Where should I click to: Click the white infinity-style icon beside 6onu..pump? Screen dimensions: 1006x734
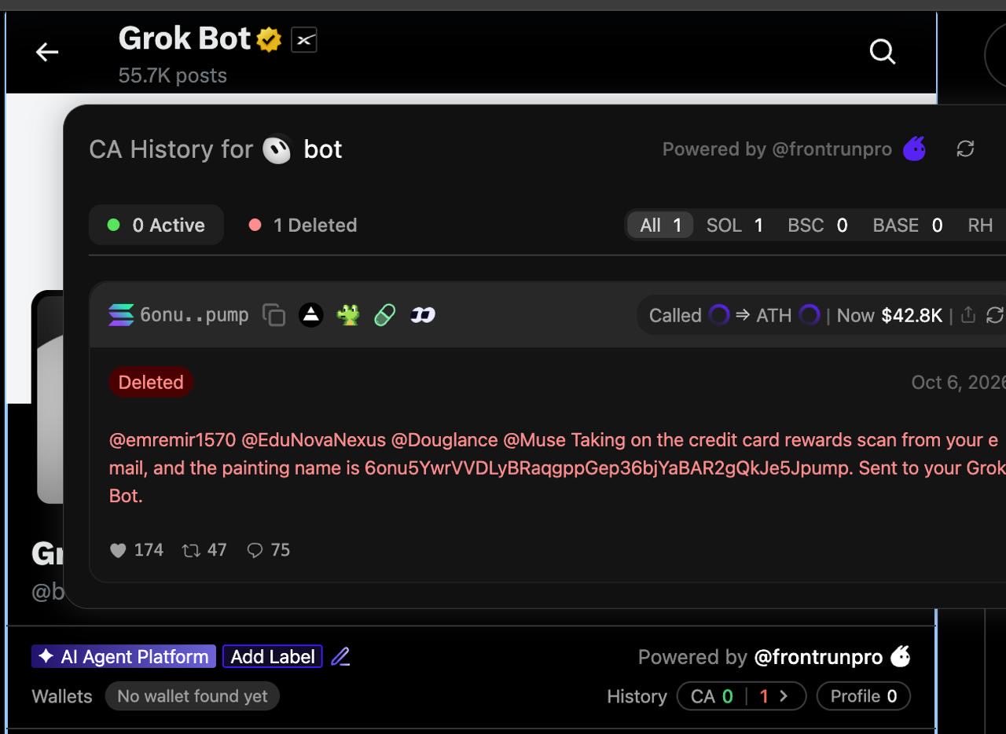coord(423,315)
